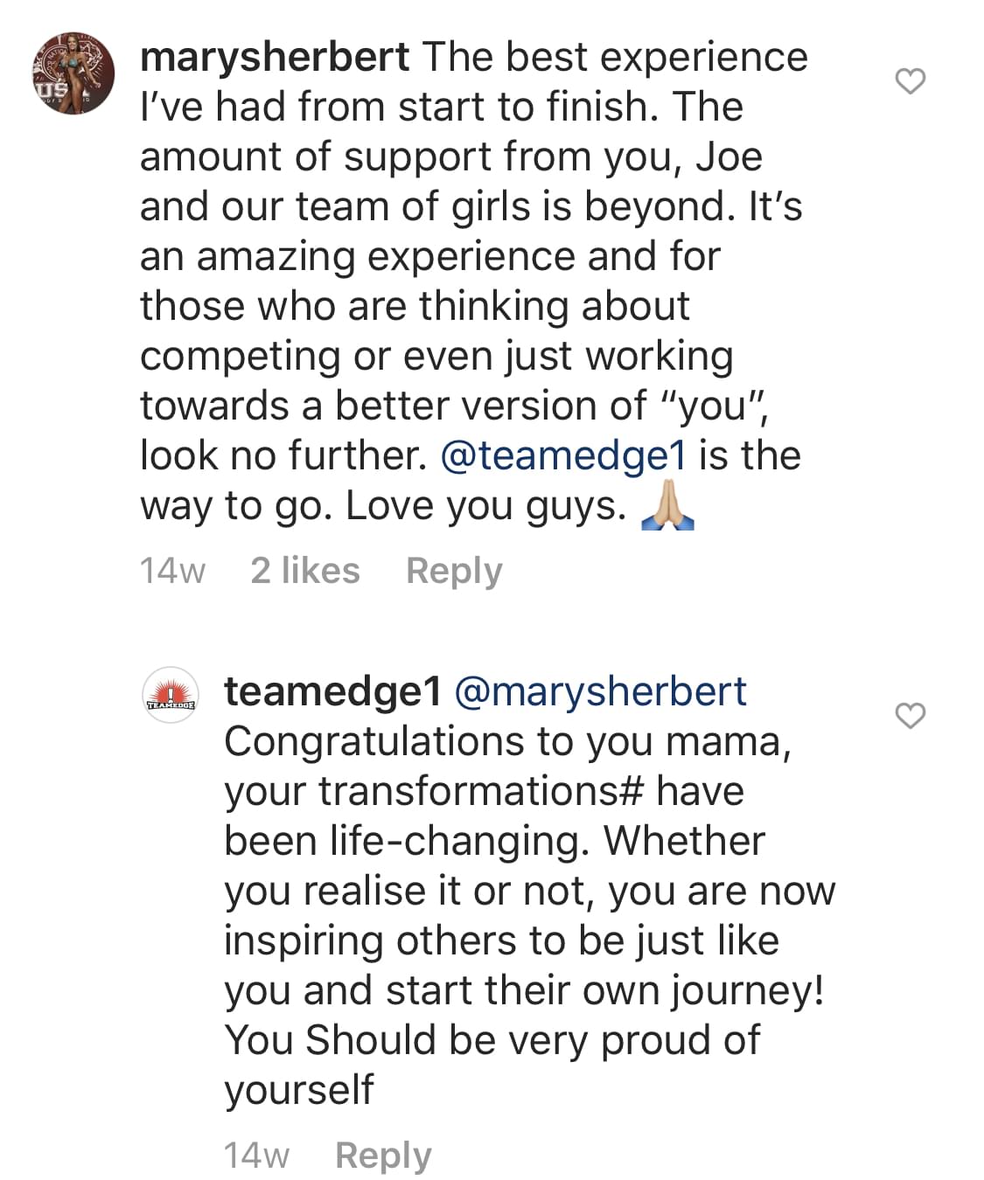This screenshot has width=984, height=1180.
Task: Click the 'transformations#' word in the reply
Action: click(x=481, y=791)
